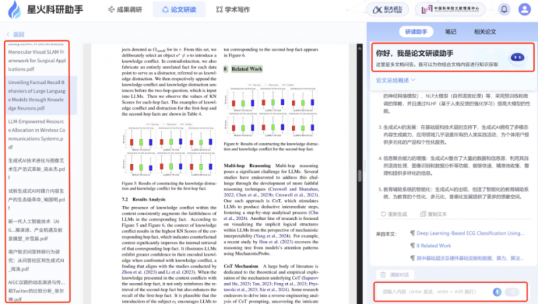The width and height of the screenshot is (538, 304).
Task: Click the assistant robot icon
Action: [517, 57]
